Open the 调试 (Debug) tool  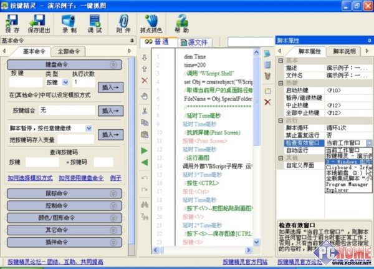[x=95, y=24]
